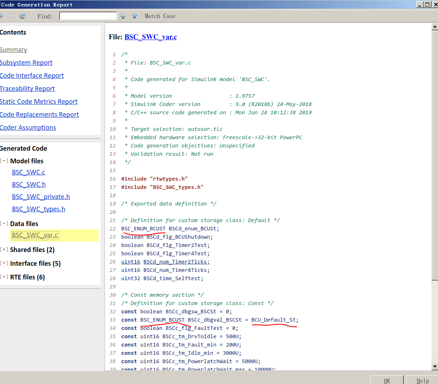The width and height of the screenshot is (438, 384).
Task: Open the BSC_SWC_types.h file link
Action: tap(39, 209)
